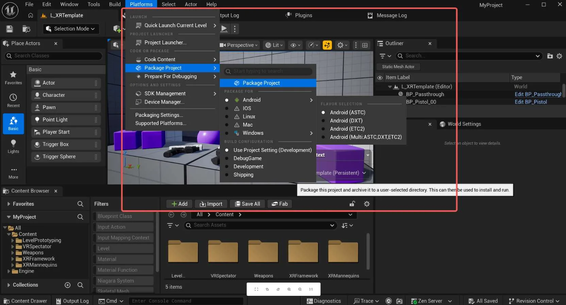Open the Build menu
566x305 pixels.
(x=115, y=4)
